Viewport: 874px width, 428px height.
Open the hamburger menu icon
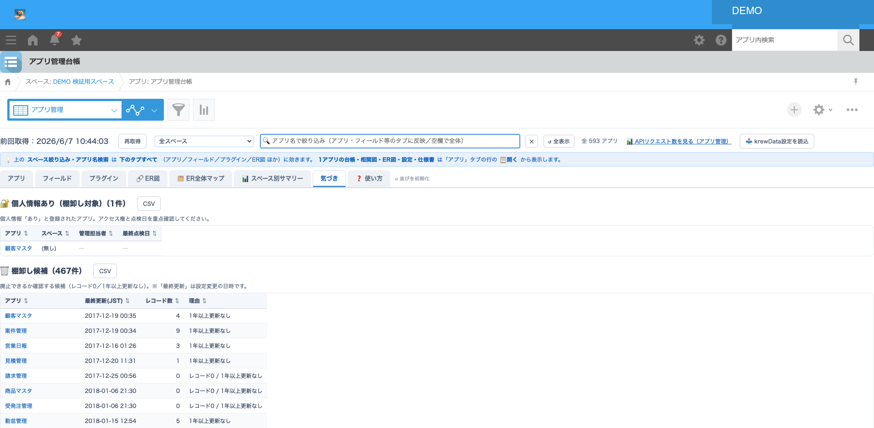coord(11,40)
